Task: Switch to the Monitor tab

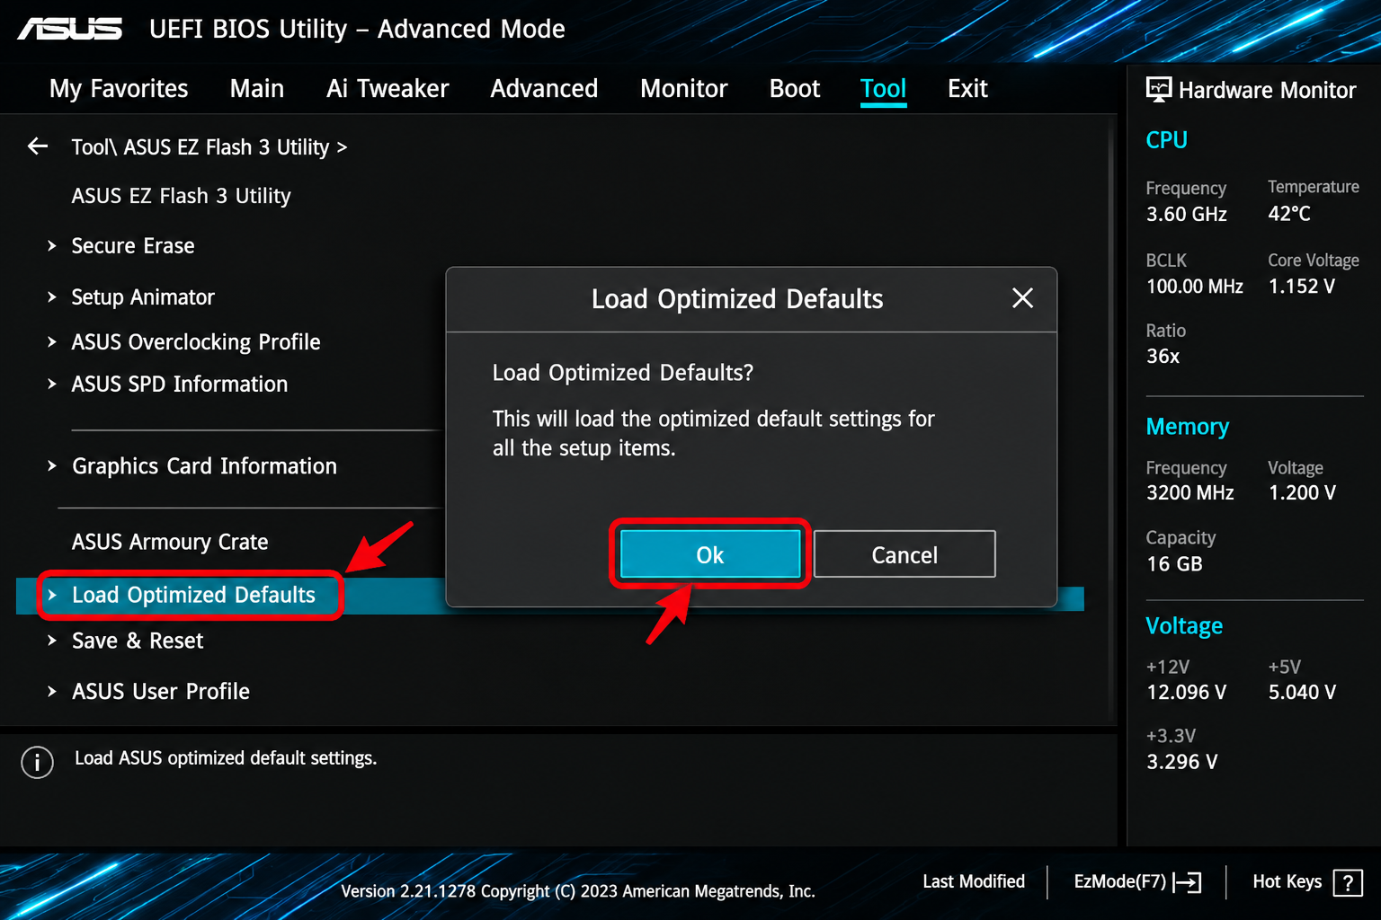Action: (x=684, y=89)
